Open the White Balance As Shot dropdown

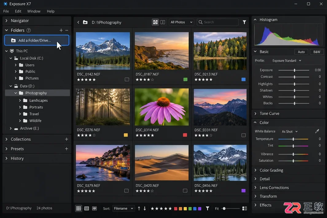coord(290,131)
